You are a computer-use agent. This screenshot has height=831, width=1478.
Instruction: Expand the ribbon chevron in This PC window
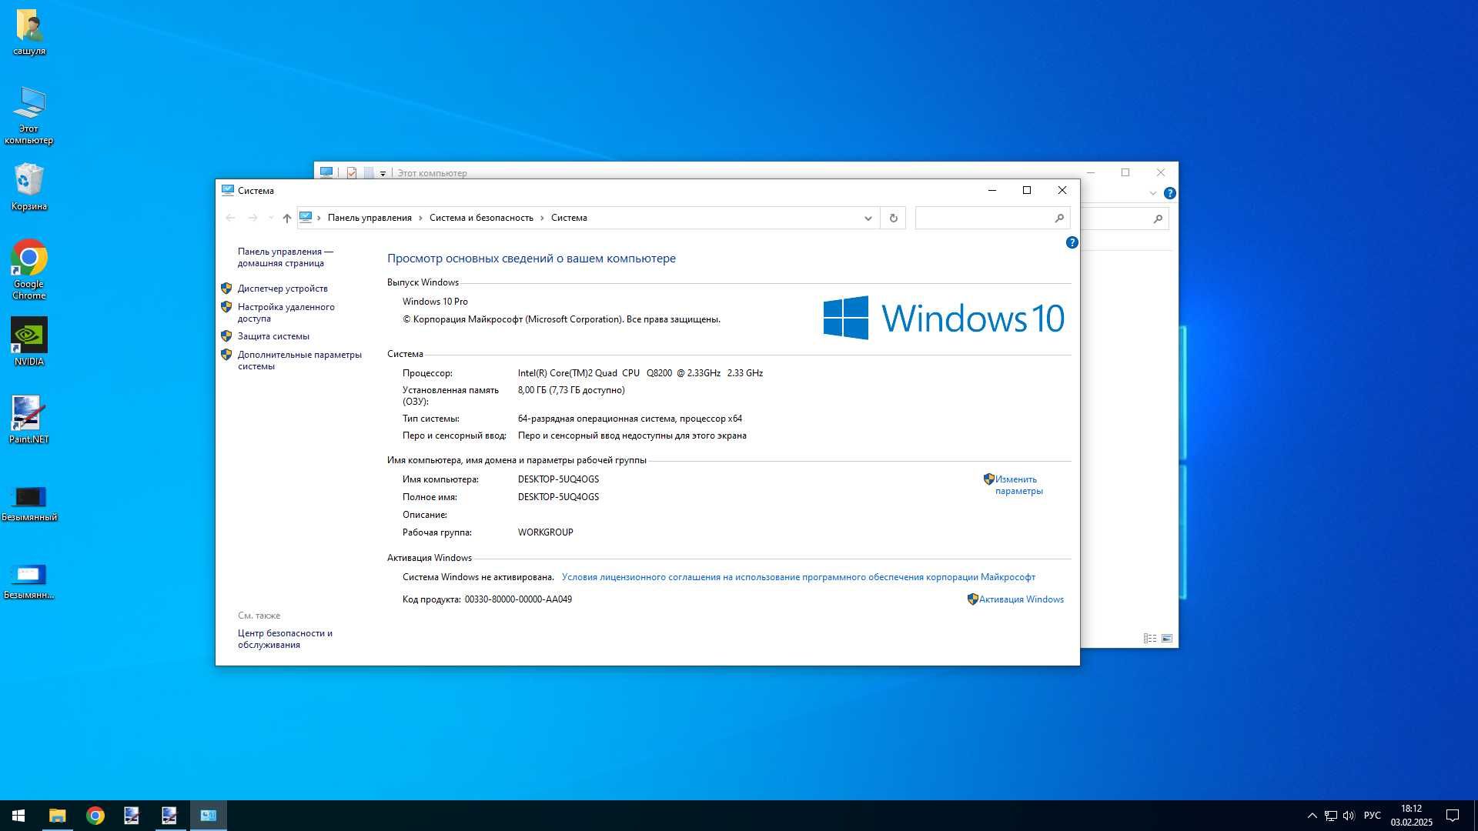coord(1152,194)
